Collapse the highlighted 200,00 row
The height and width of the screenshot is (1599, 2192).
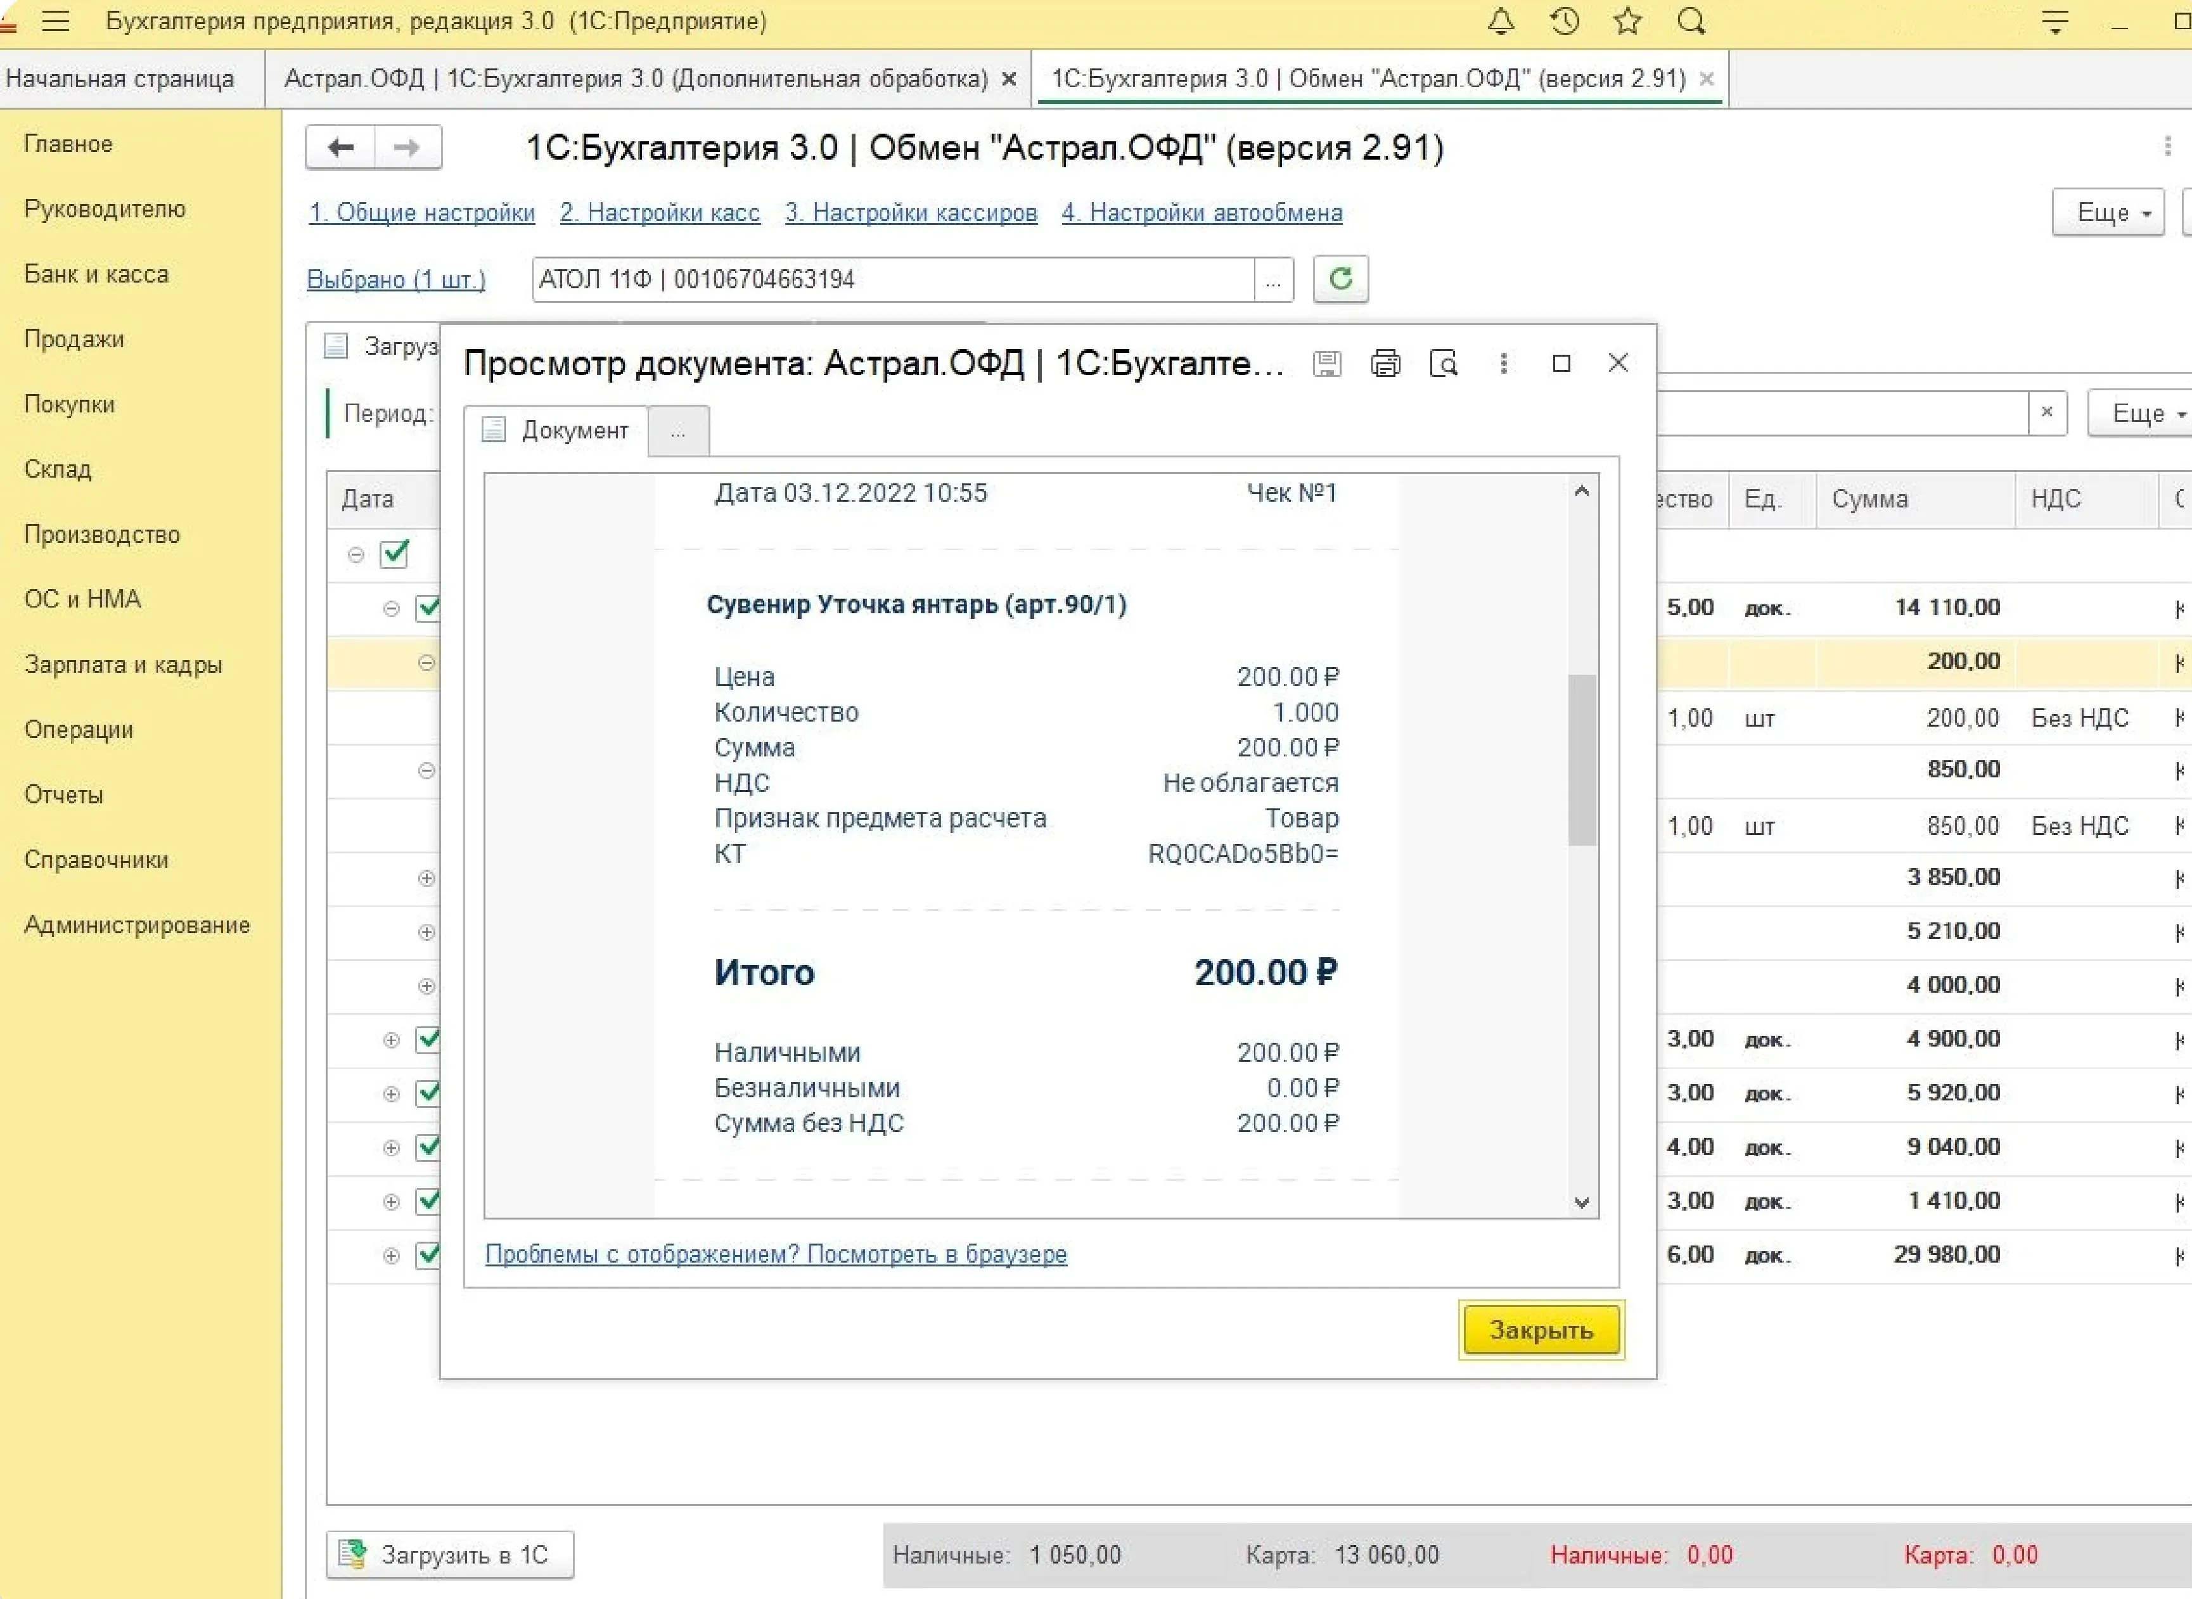tap(426, 663)
